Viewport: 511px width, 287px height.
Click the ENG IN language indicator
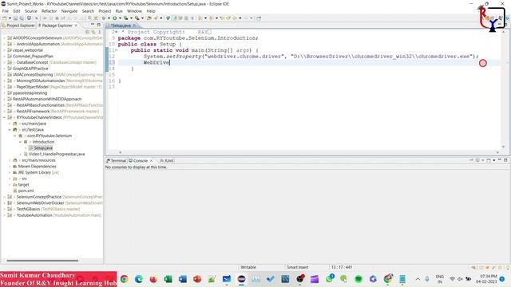440,279
